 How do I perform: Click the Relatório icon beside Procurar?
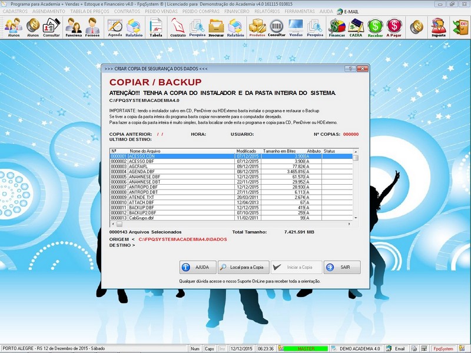(235, 27)
